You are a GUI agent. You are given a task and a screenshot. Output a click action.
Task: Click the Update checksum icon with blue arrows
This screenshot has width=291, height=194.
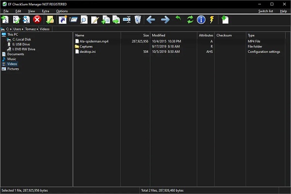coord(26,20)
